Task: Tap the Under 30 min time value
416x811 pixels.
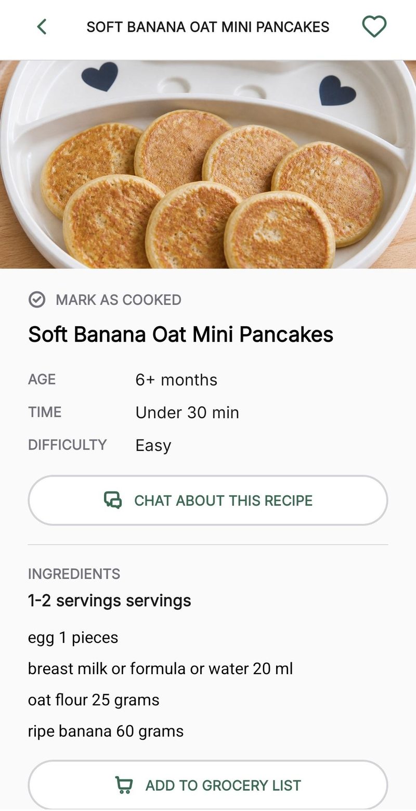Action: (187, 413)
